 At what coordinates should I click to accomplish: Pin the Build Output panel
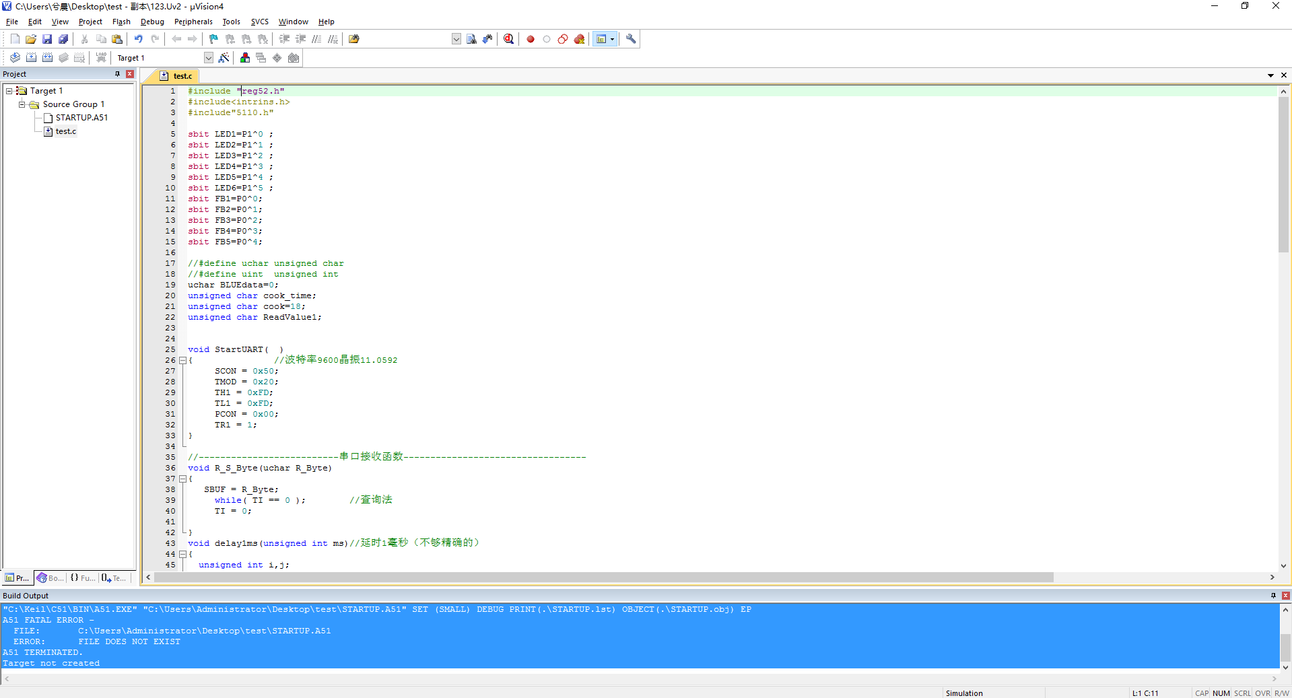click(1273, 596)
